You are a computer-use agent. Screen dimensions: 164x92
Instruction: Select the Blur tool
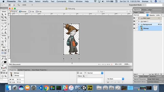pyautogui.click(x=2, y=32)
